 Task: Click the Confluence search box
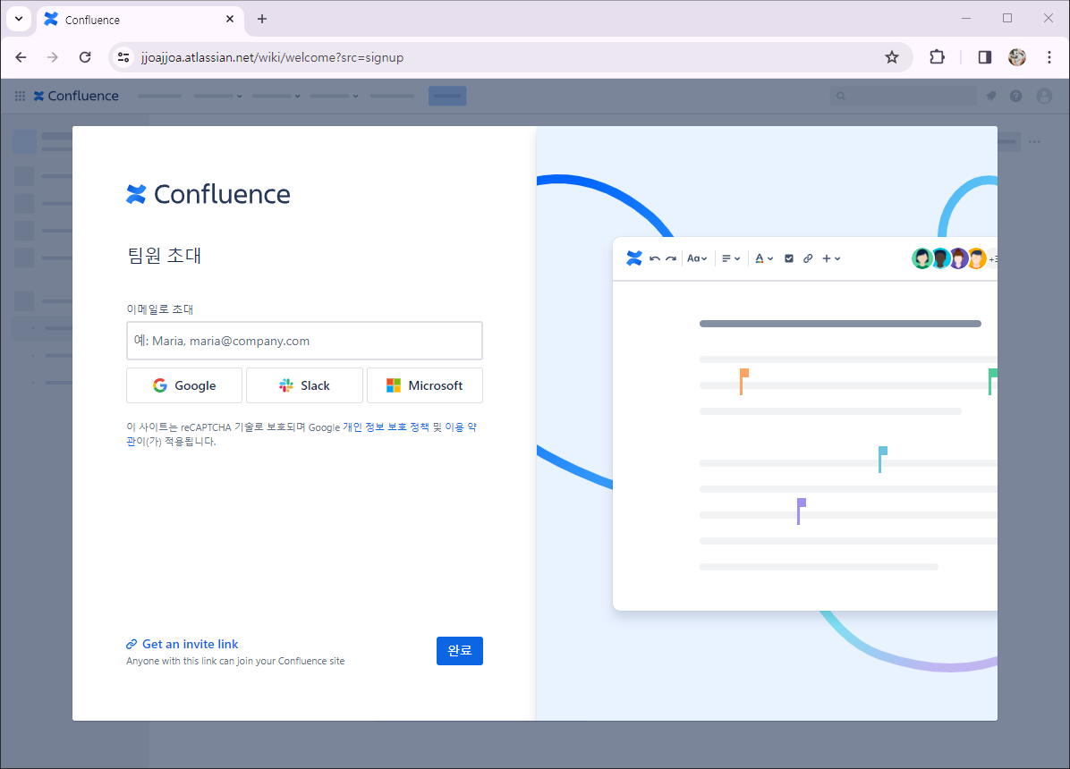904,97
